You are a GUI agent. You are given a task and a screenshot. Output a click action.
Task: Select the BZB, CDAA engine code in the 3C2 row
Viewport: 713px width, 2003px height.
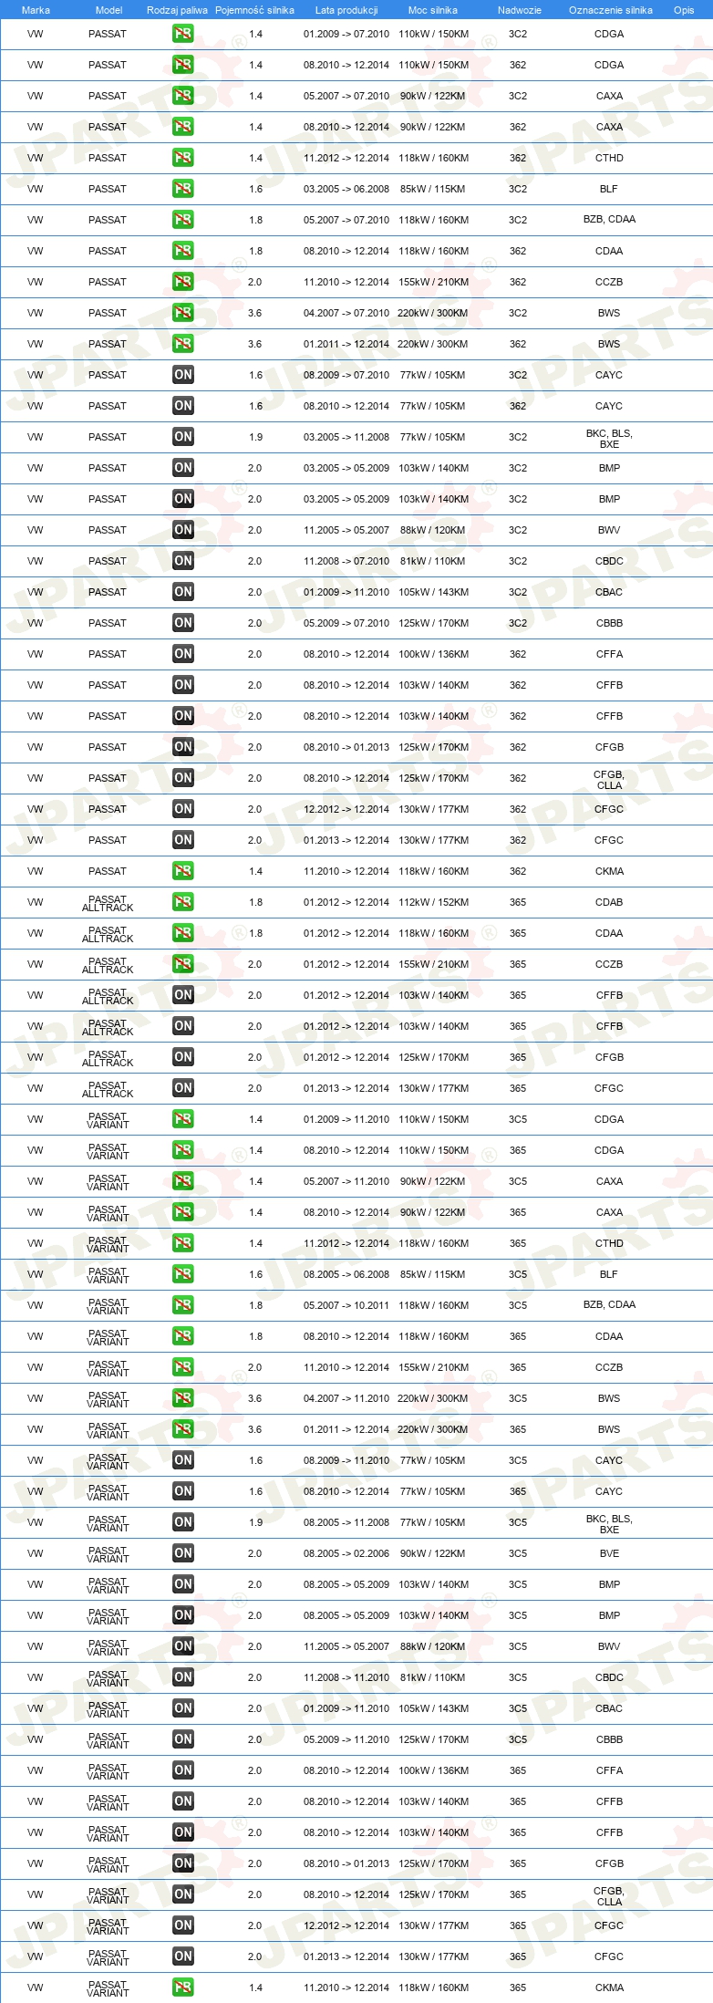(x=609, y=219)
